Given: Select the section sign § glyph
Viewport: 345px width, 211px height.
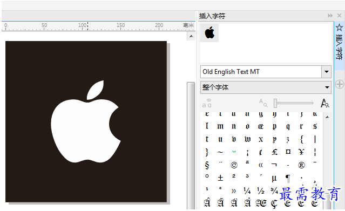Looking at the screenshot, I should click(x=207, y=165).
